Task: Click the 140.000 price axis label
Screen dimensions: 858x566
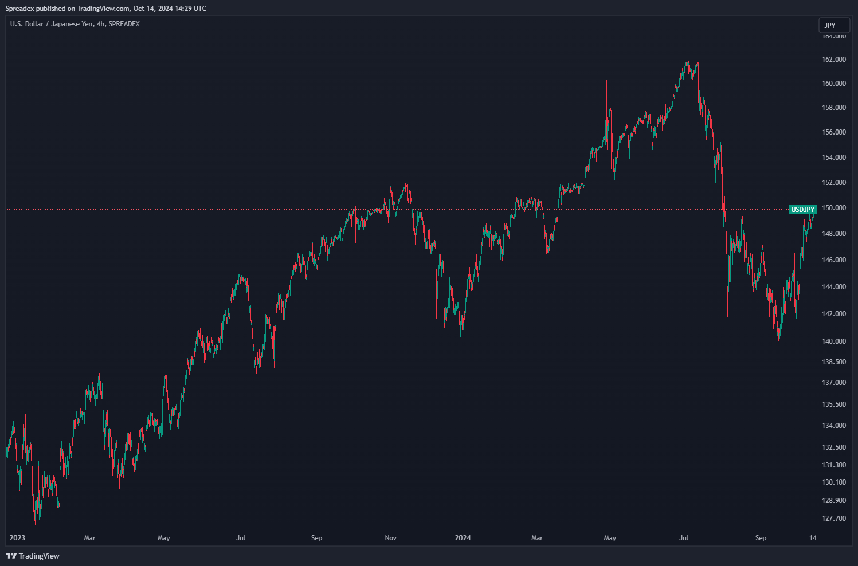Action: (834, 341)
